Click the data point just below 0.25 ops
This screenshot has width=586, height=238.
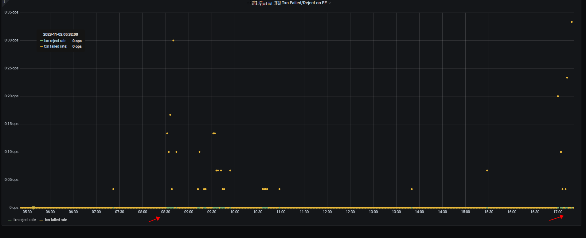click(x=567, y=78)
